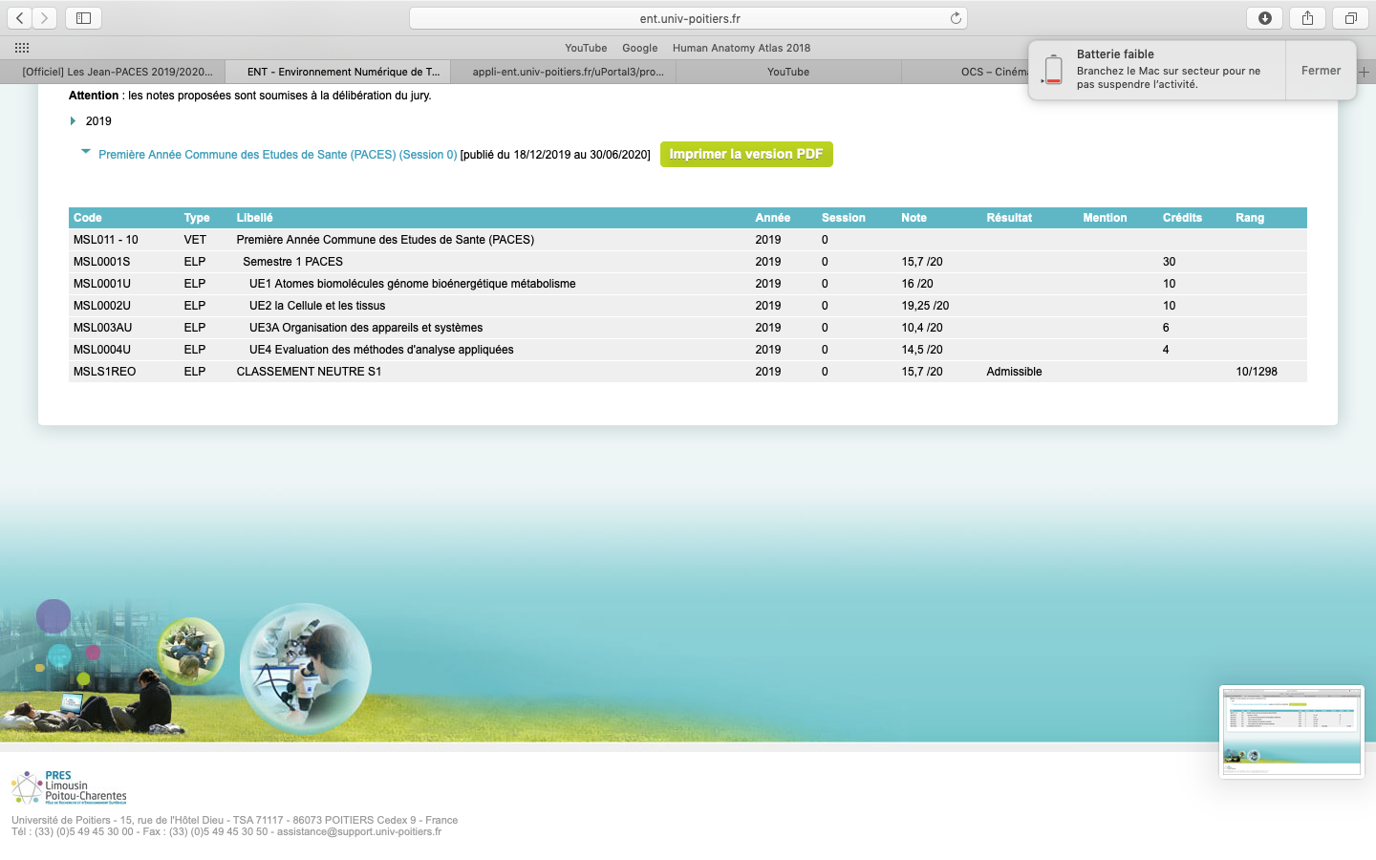This screenshot has width=1376, height=860.
Task: Click the Share icon in the toolbar
Action: 1307,18
